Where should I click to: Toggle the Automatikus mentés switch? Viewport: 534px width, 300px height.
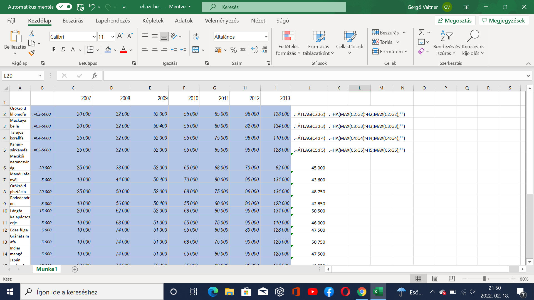pyautogui.click(x=64, y=7)
